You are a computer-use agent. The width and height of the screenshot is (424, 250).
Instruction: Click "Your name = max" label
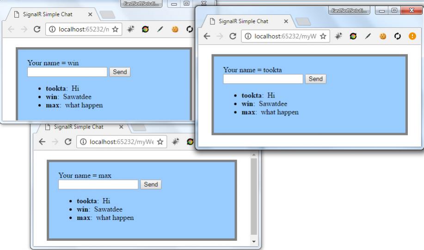[85, 176]
